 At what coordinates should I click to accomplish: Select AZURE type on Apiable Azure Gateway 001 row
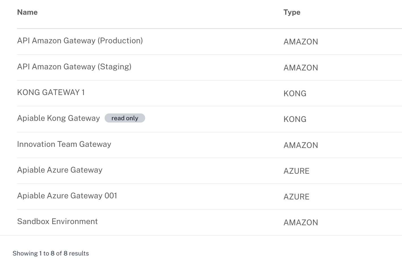297,196
